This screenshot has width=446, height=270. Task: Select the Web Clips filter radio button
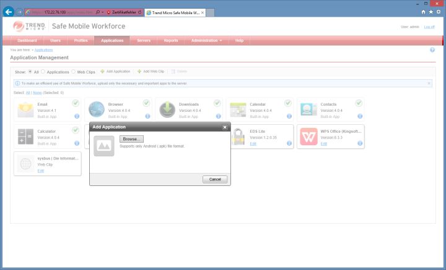pos(74,71)
